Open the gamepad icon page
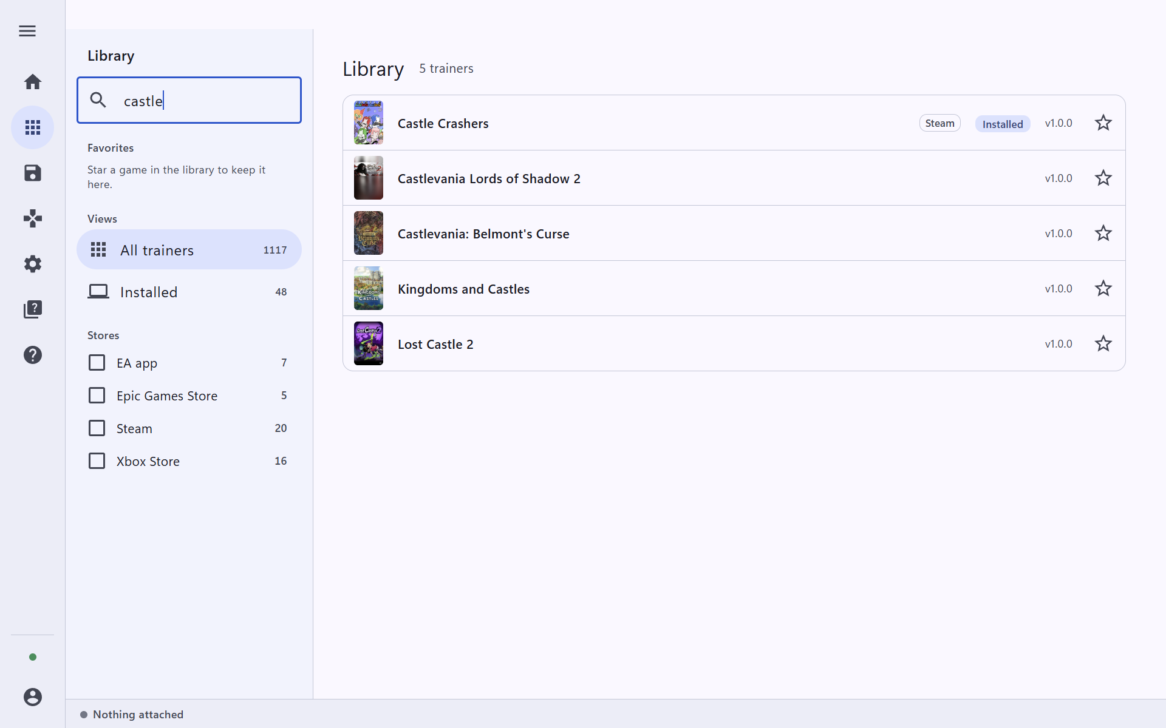Screen dimensions: 1166x728 [33, 218]
